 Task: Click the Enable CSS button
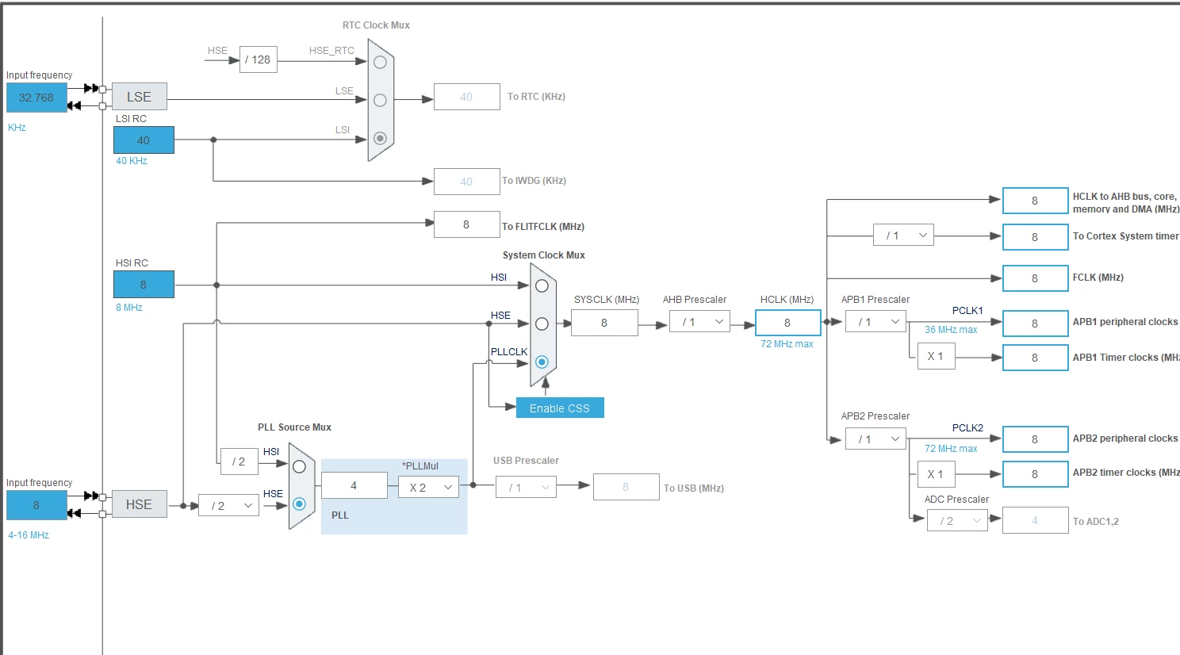pos(560,408)
